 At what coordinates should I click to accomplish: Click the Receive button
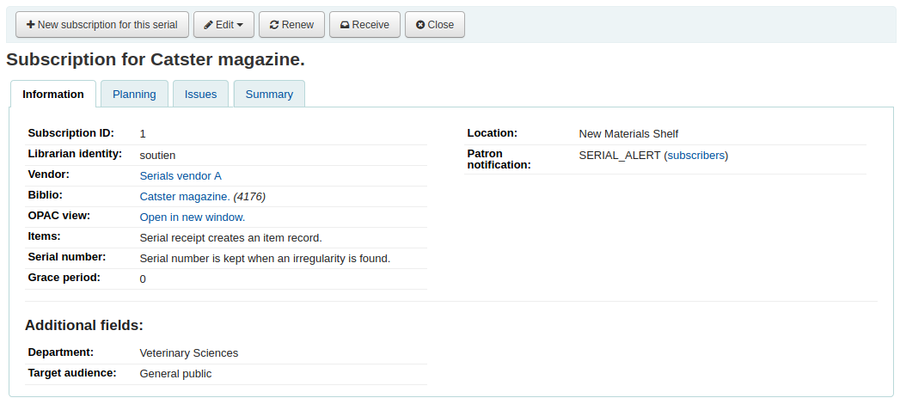click(x=364, y=25)
